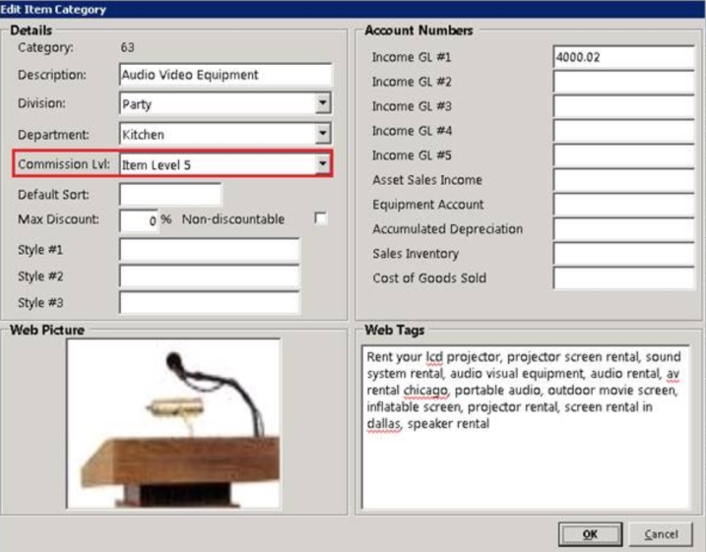
Task: Click the Income GL #1 field
Action: click(622, 57)
